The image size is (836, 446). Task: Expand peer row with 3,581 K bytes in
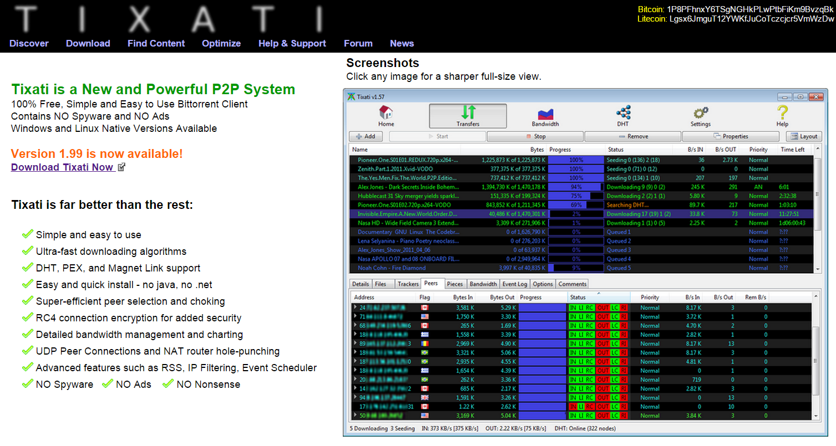[x=356, y=307]
